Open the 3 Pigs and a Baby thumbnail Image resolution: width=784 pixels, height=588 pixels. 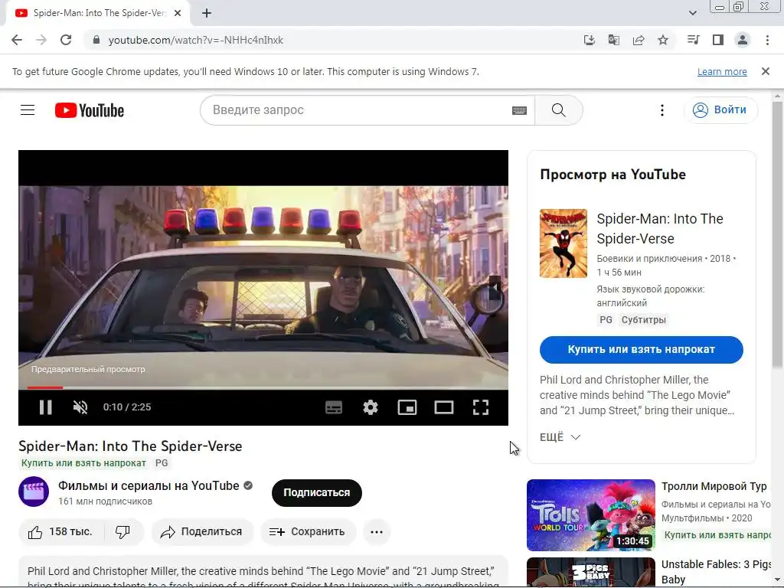590,572
